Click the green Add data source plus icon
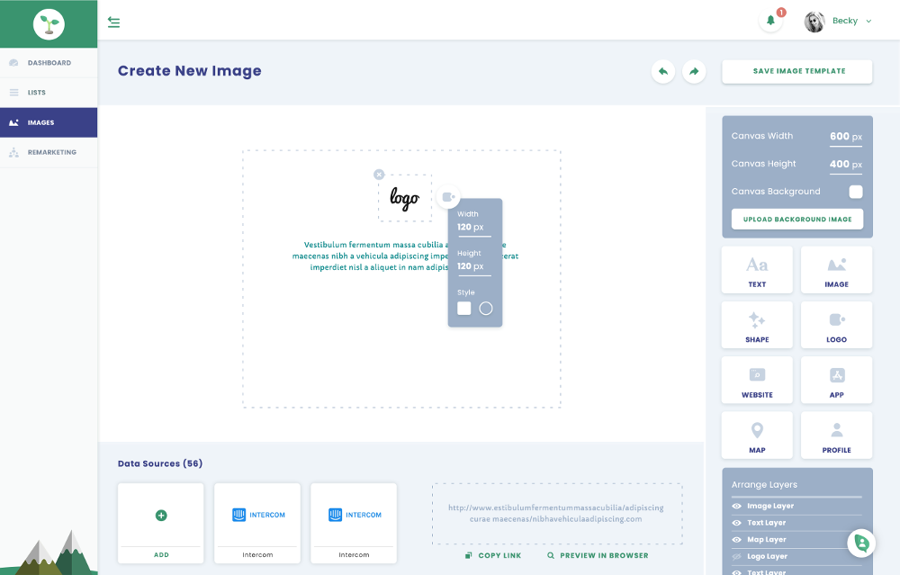This screenshot has width=900, height=575. click(x=161, y=516)
